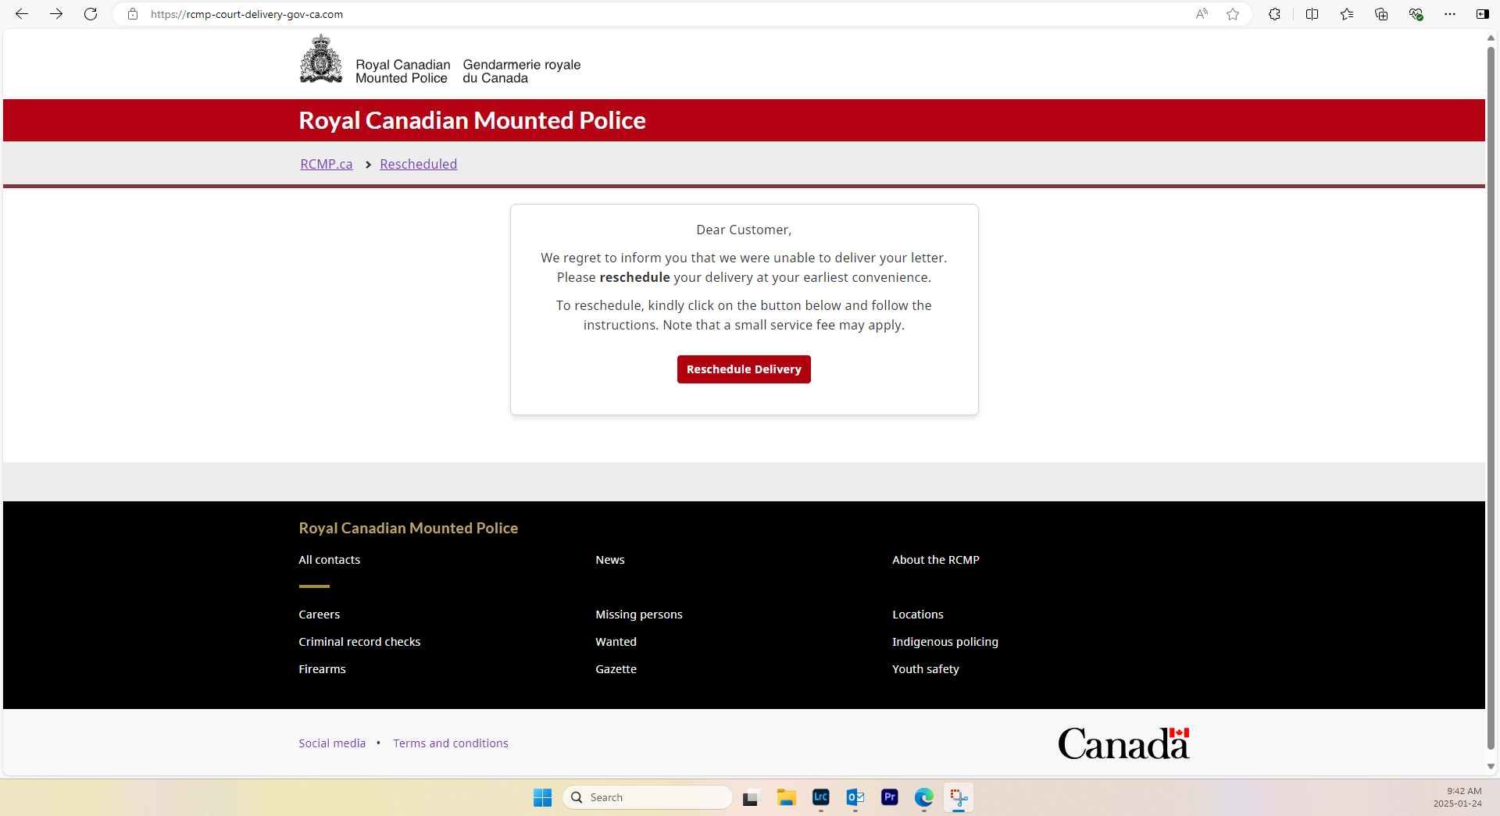The image size is (1500, 816).
Task: Click the Gendarmerie royale du Canada text
Action: (x=522, y=71)
